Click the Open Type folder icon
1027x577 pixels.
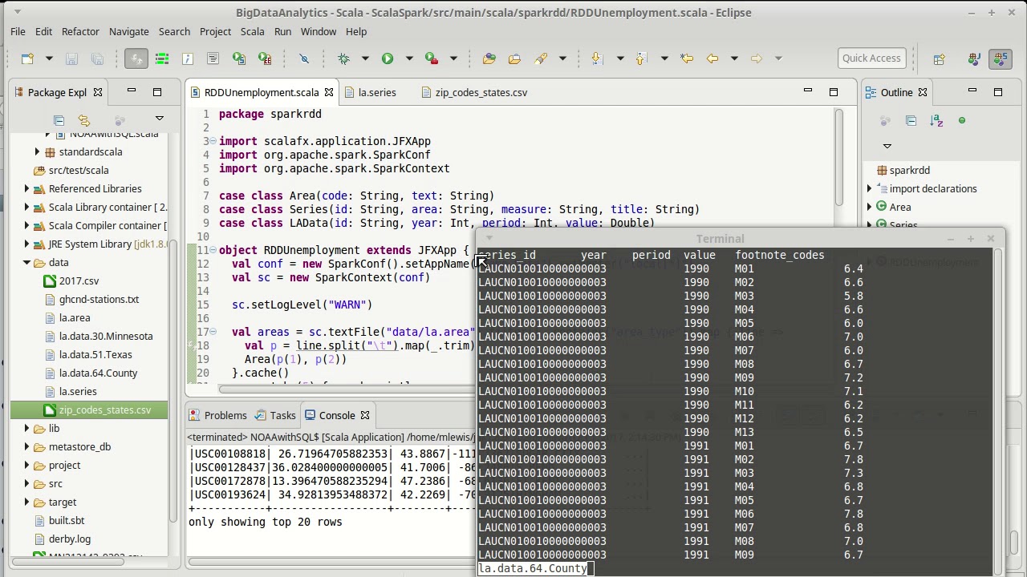[489, 59]
